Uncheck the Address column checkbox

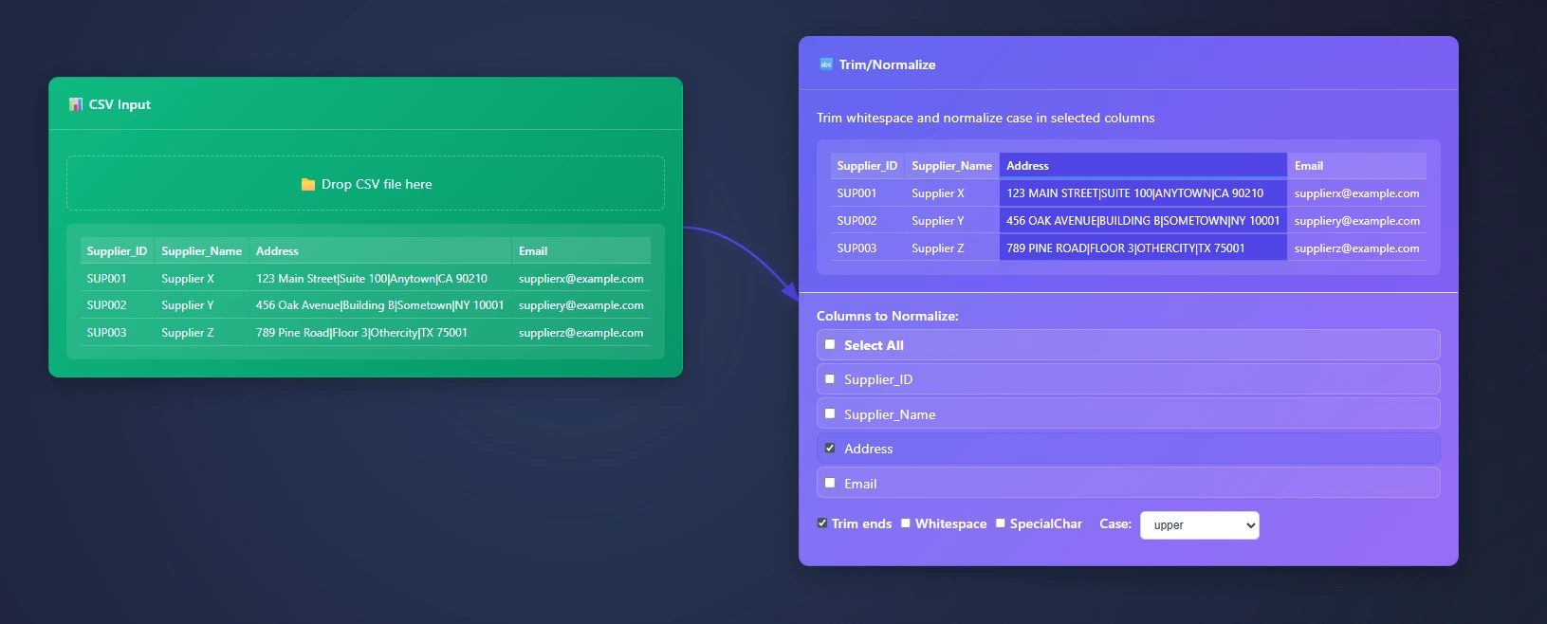click(830, 449)
